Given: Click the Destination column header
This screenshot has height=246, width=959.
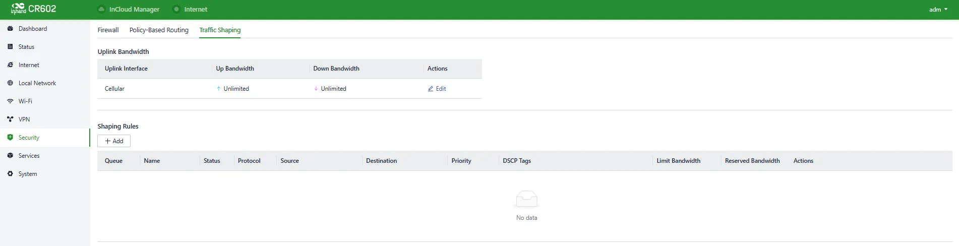Looking at the screenshot, I should 381,161.
